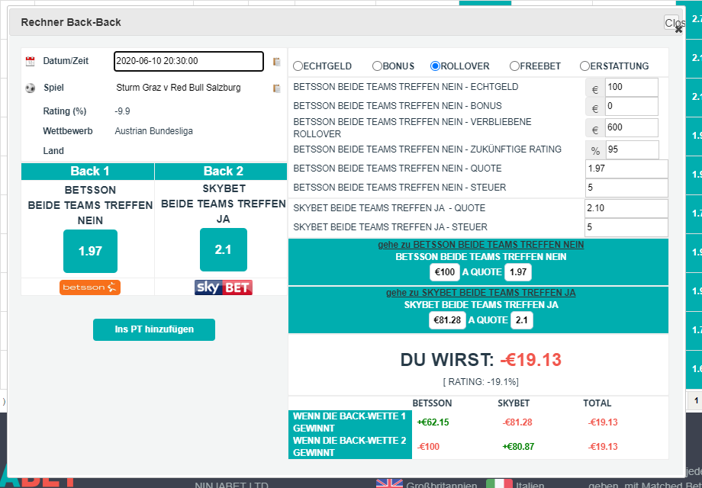
Task: Open link gehe zu SKYBET BEIDE TEAMS TREFFEN JA
Action: [481, 293]
